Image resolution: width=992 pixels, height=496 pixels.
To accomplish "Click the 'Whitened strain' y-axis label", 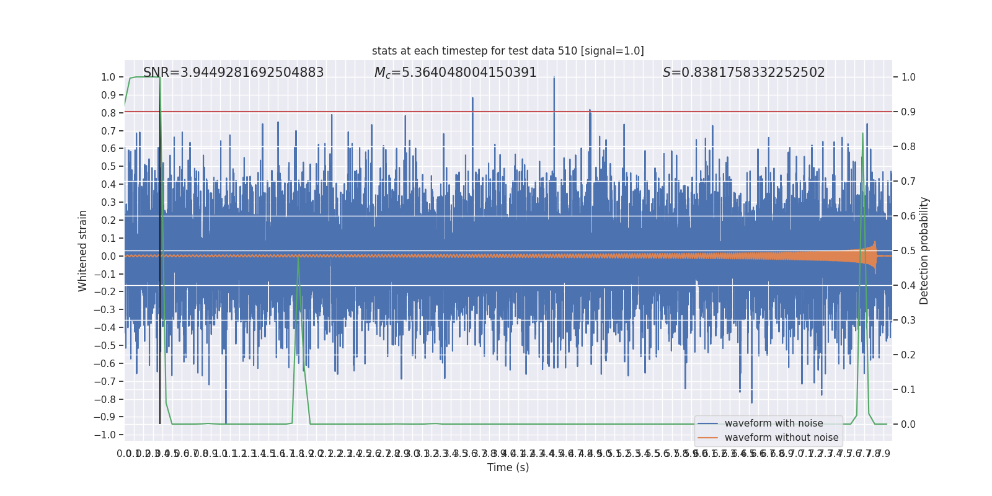I will point(83,251).
